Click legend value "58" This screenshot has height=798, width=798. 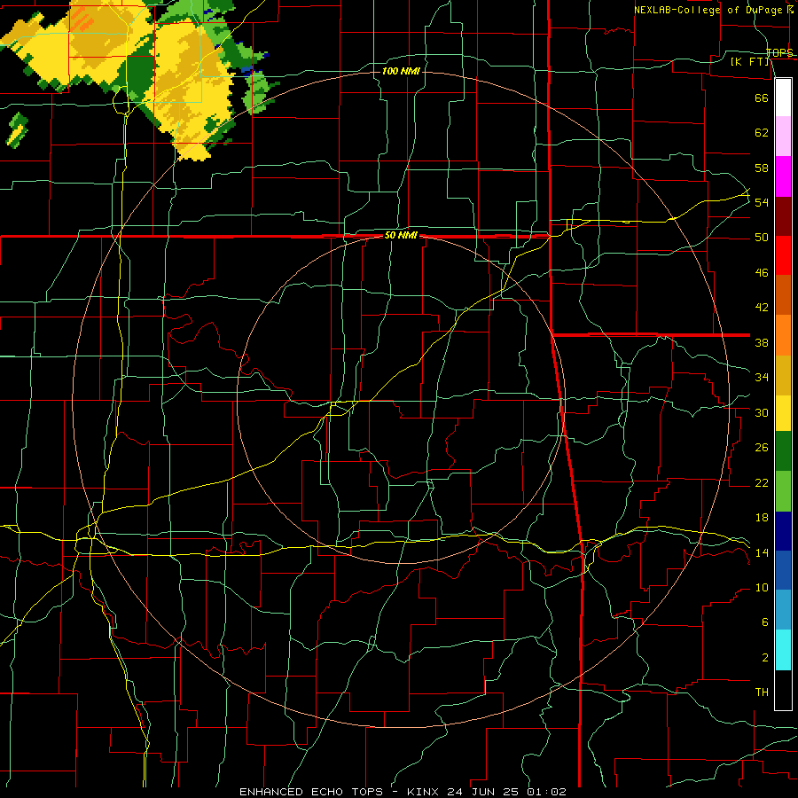[762, 168]
